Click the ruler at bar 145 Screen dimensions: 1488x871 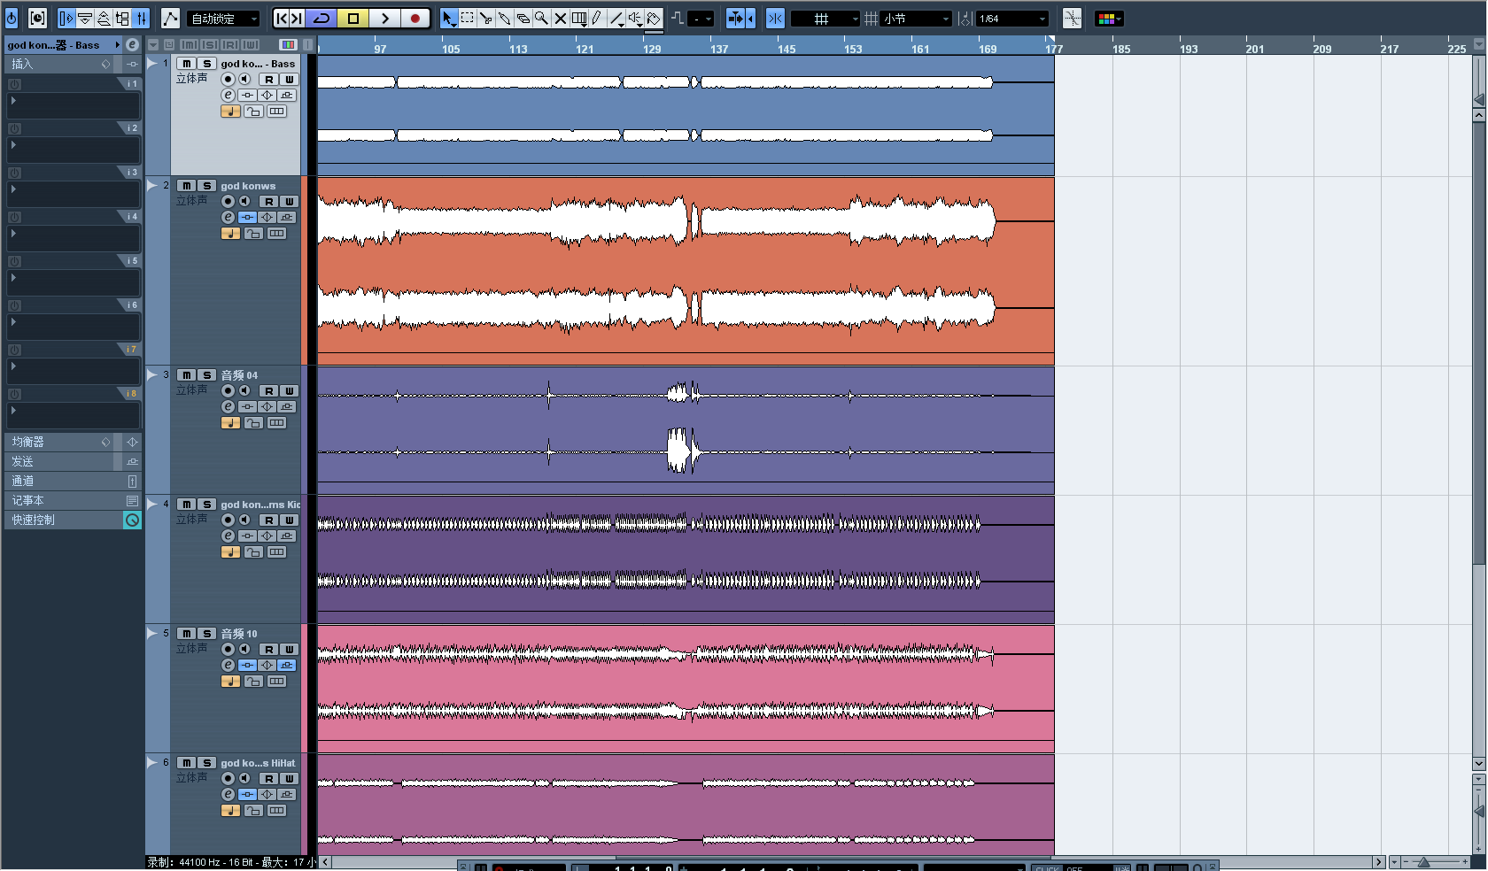click(787, 49)
